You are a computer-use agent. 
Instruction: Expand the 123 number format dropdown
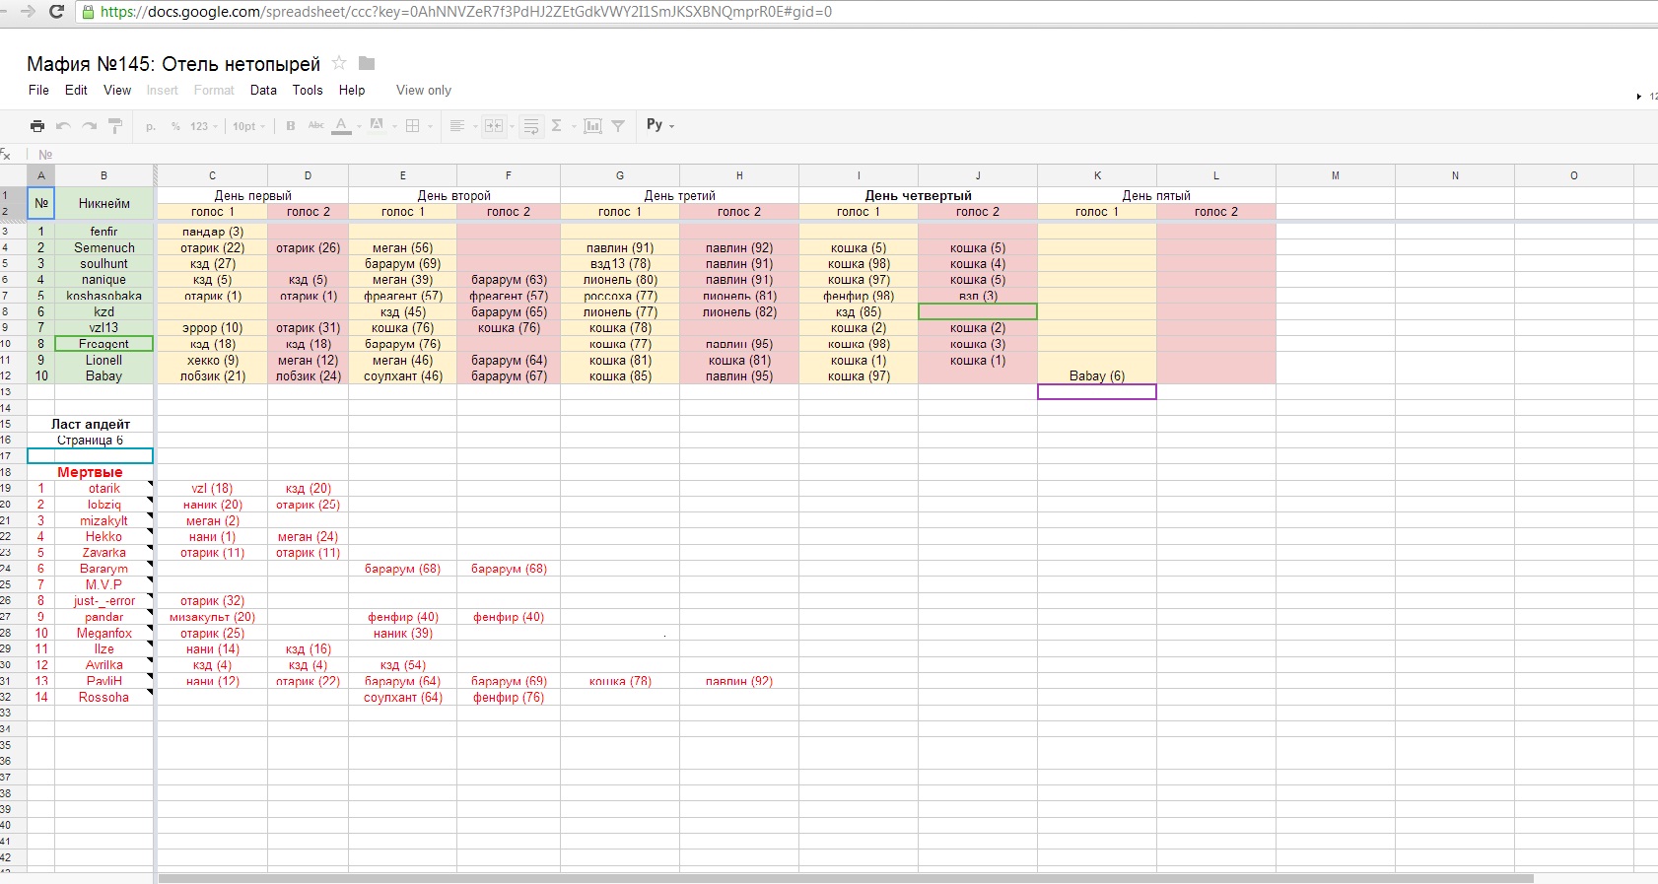(203, 126)
